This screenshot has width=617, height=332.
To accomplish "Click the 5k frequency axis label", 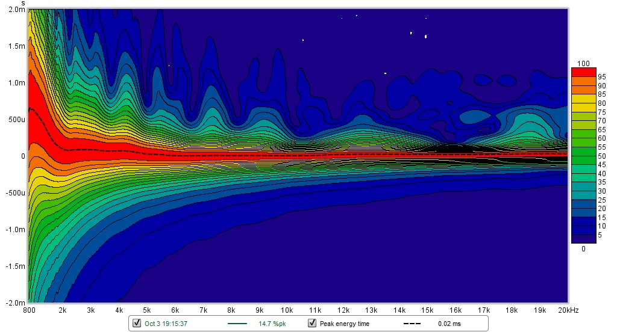I will 147,310.
